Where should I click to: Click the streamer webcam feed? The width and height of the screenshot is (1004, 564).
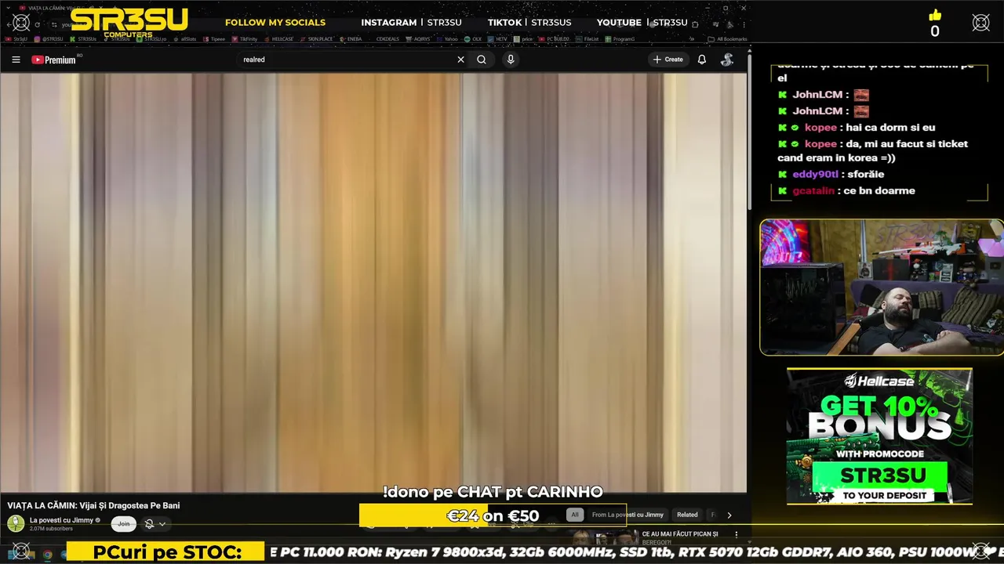pos(882,287)
